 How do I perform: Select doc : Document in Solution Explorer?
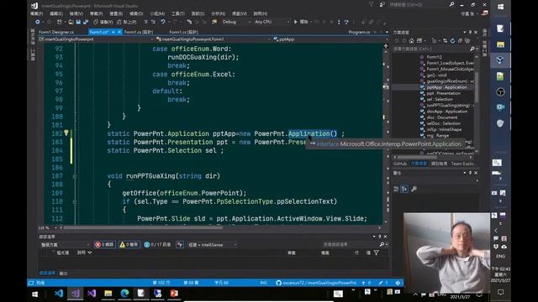coord(442,117)
